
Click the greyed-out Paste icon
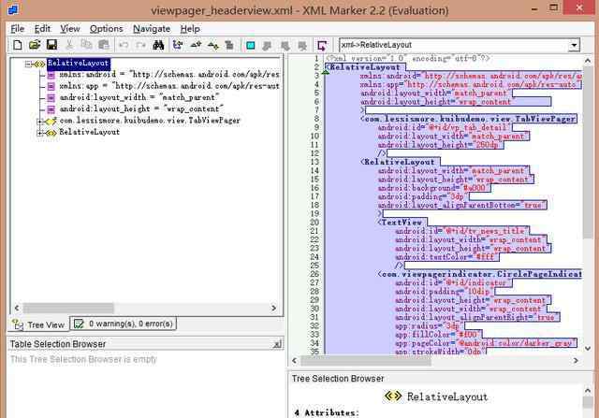tap(104, 45)
